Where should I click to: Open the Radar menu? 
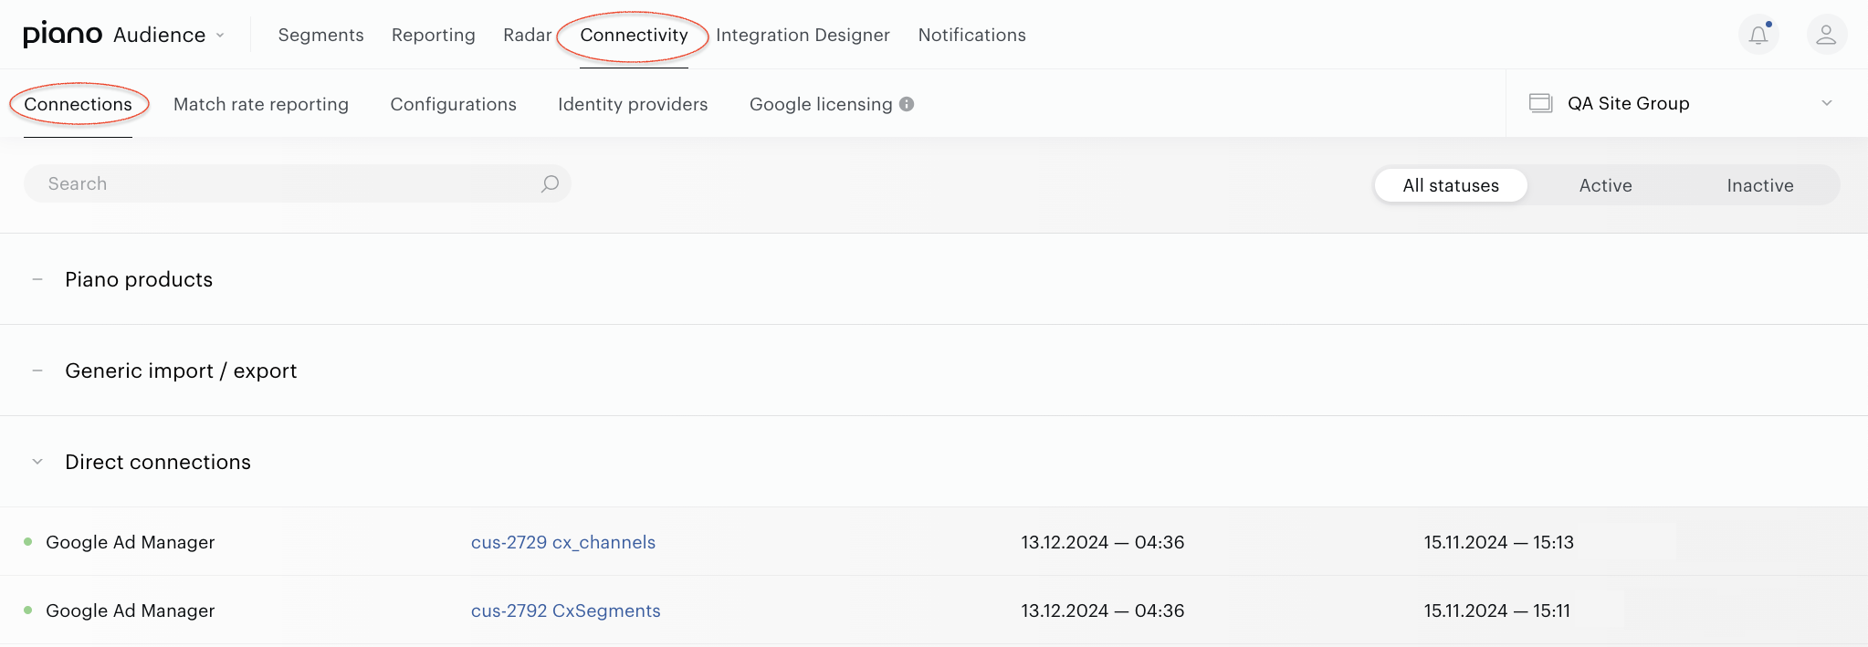point(528,35)
